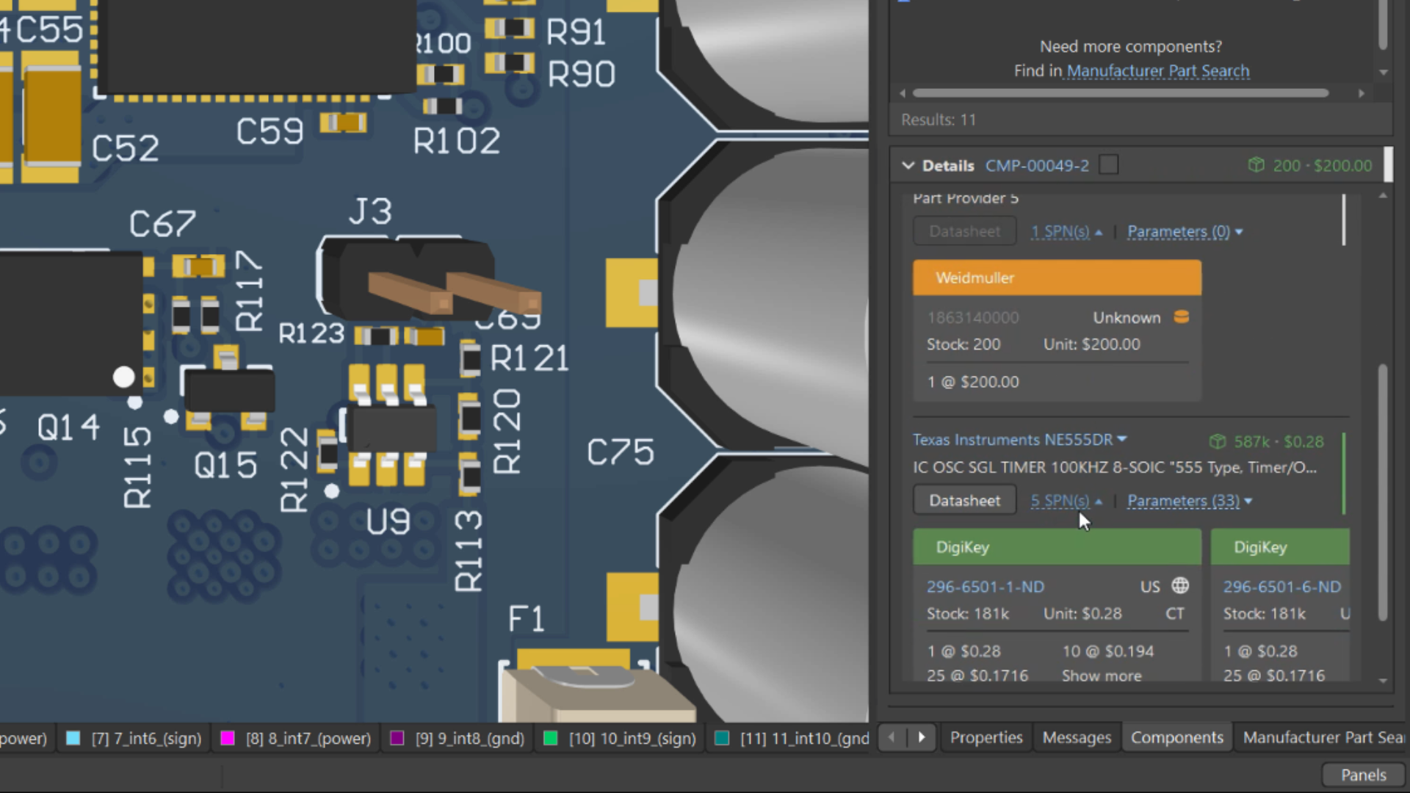Click the left arrow to scroll layer tabs backward

pyautogui.click(x=892, y=737)
